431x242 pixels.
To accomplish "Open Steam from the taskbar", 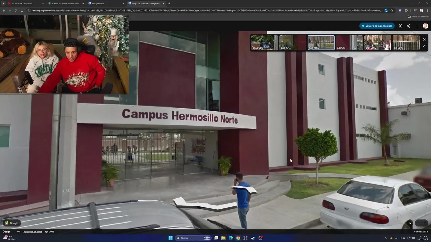I will (253, 238).
